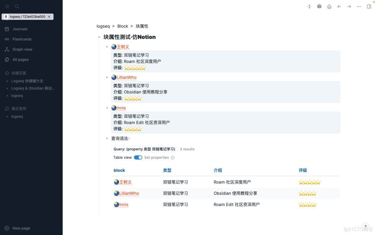376x235 pixels.
Task: Navigate back with left arrow
Action: [339, 6]
